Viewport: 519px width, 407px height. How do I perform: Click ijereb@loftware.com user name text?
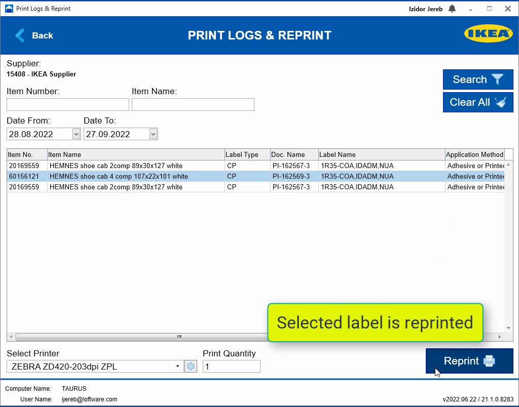click(x=89, y=399)
